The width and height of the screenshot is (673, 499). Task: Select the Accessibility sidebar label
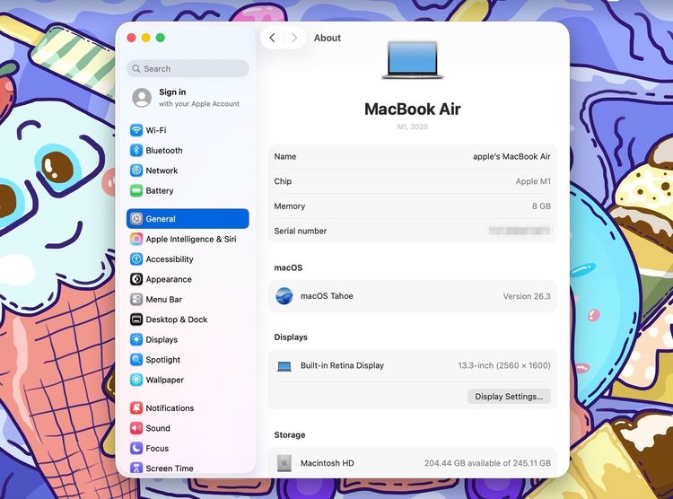tap(170, 259)
